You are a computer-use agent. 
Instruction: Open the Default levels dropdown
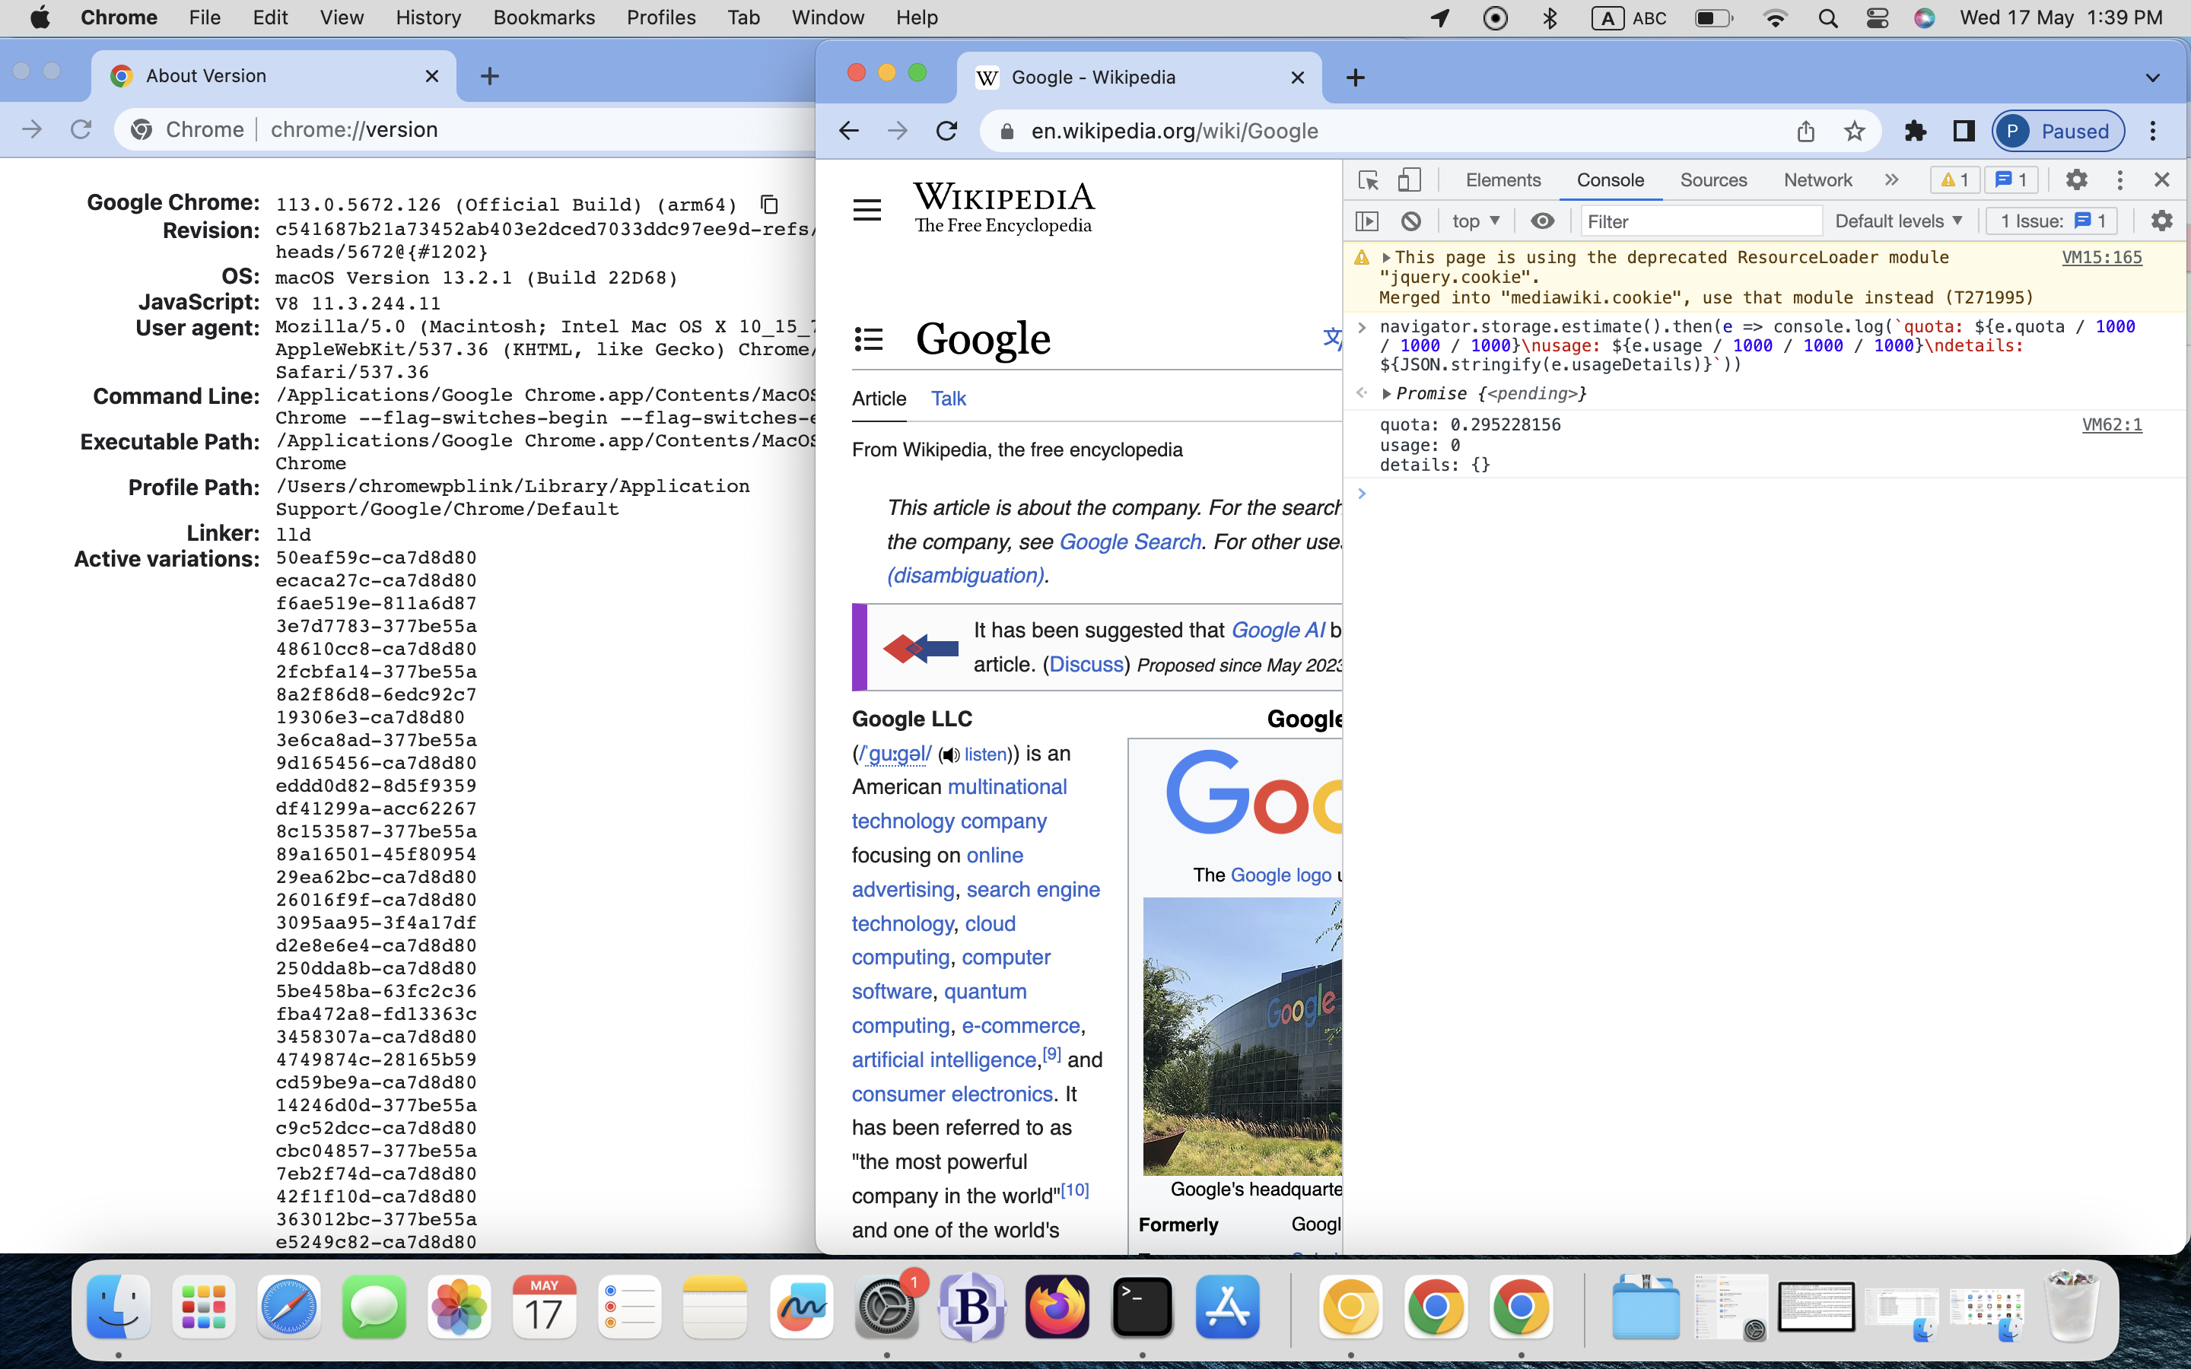tap(1897, 221)
